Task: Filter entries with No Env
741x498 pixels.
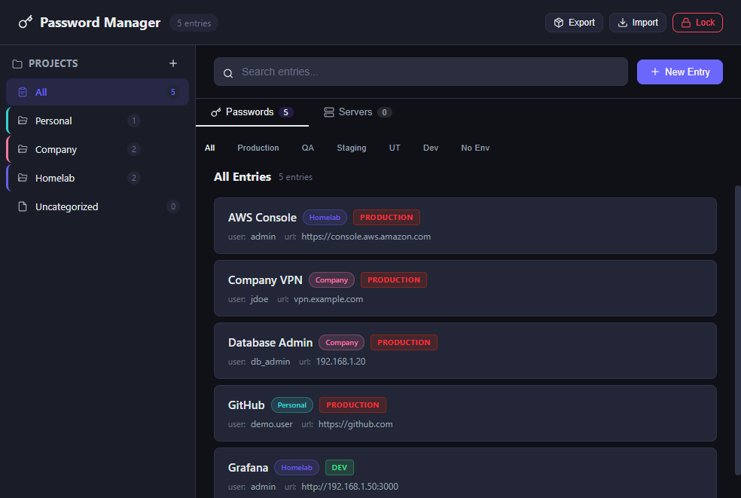Action: point(475,148)
